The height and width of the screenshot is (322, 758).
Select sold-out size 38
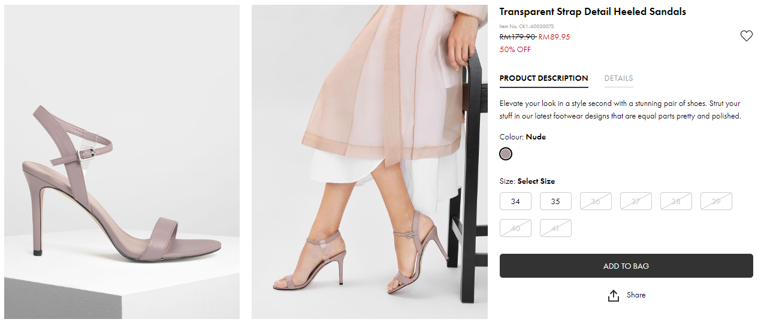pos(676,201)
